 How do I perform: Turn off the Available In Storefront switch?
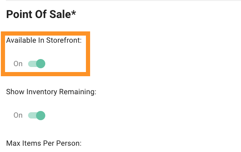coord(36,64)
